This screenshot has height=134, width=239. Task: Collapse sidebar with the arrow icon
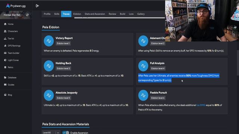[x=37, y=6]
